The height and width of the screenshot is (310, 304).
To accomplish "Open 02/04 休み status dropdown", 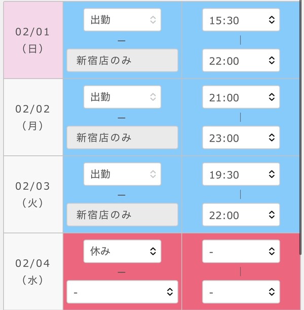I will (x=122, y=251).
